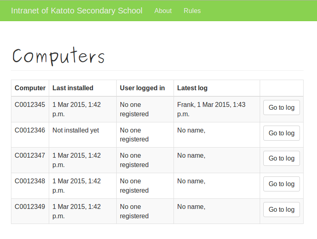Click the C0012349 computer name cell
317x239 pixels.
point(30,206)
